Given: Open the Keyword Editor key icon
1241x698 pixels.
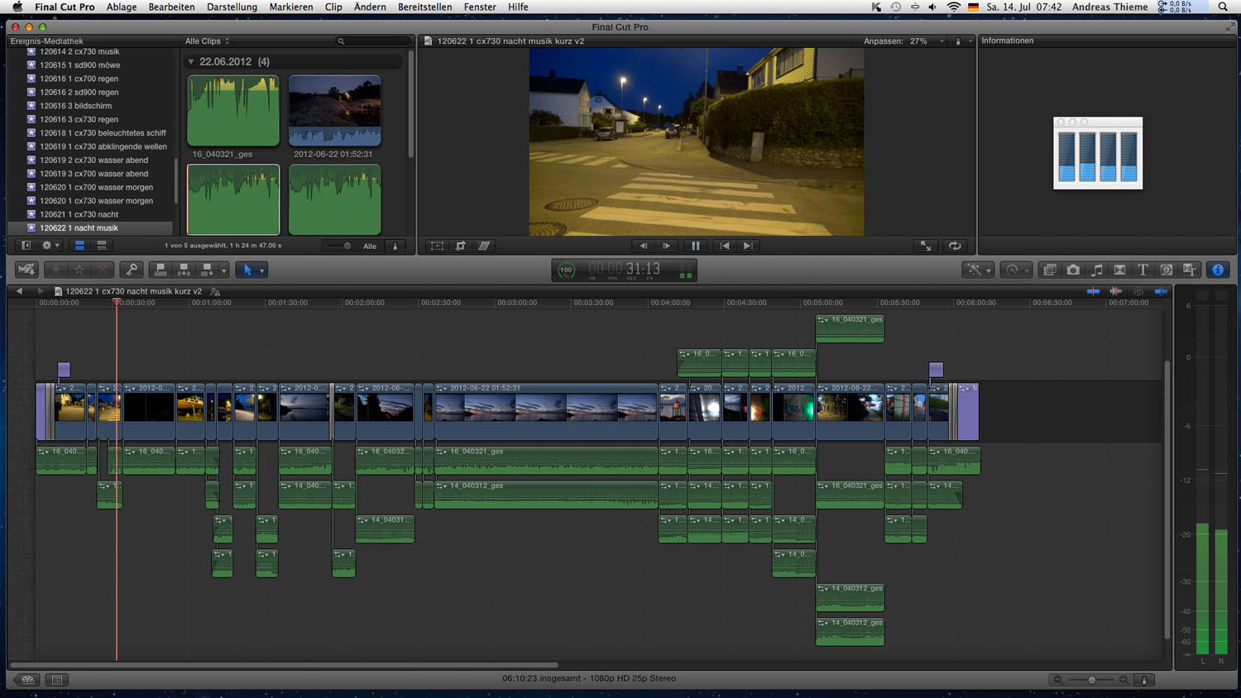Looking at the screenshot, I should coord(132,270).
